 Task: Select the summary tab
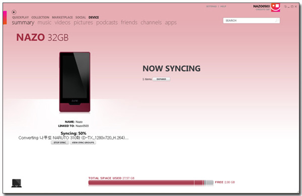pos(23,23)
